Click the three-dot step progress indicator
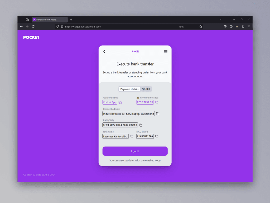Screen dimensions: 270x203 135,52
